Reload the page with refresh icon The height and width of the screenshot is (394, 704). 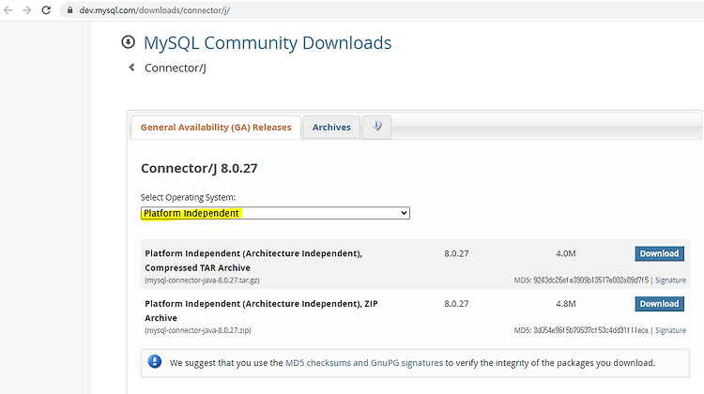[46, 10]
